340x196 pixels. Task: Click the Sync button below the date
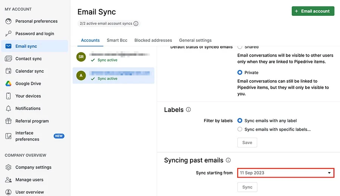247,187
